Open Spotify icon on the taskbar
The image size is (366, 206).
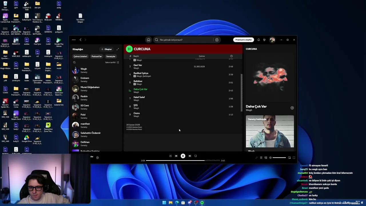[x=202, y=203]
